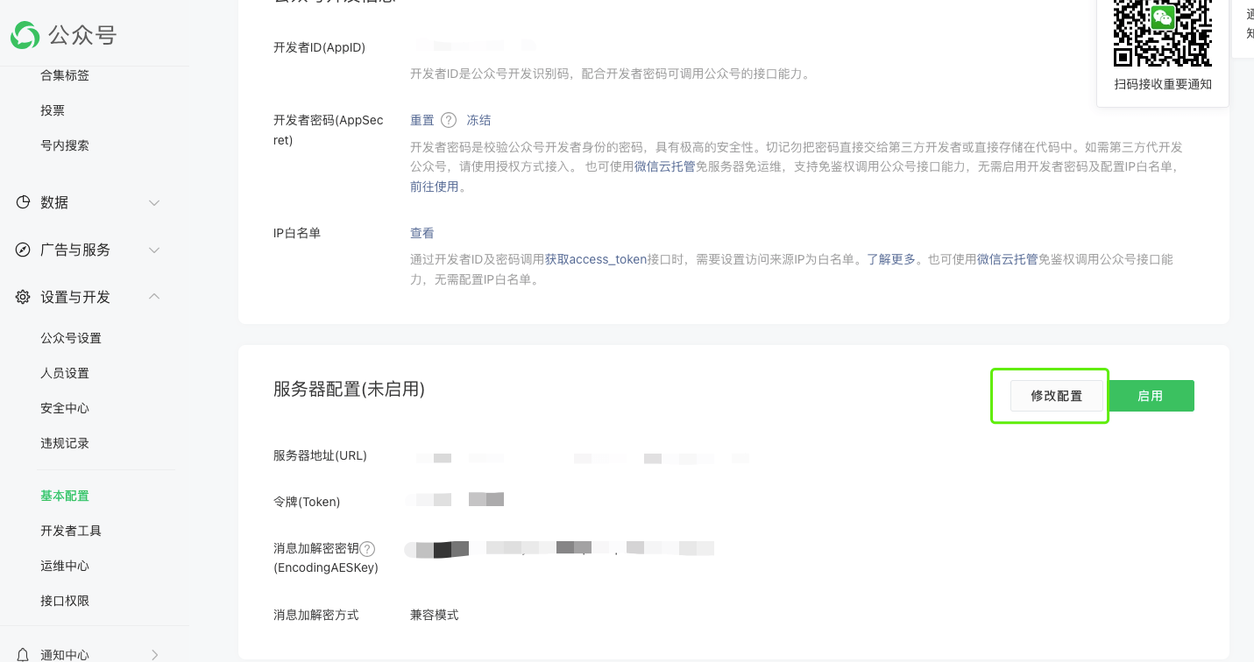
Task: Click the 修改配置 button
Action: click(1057, 396)
